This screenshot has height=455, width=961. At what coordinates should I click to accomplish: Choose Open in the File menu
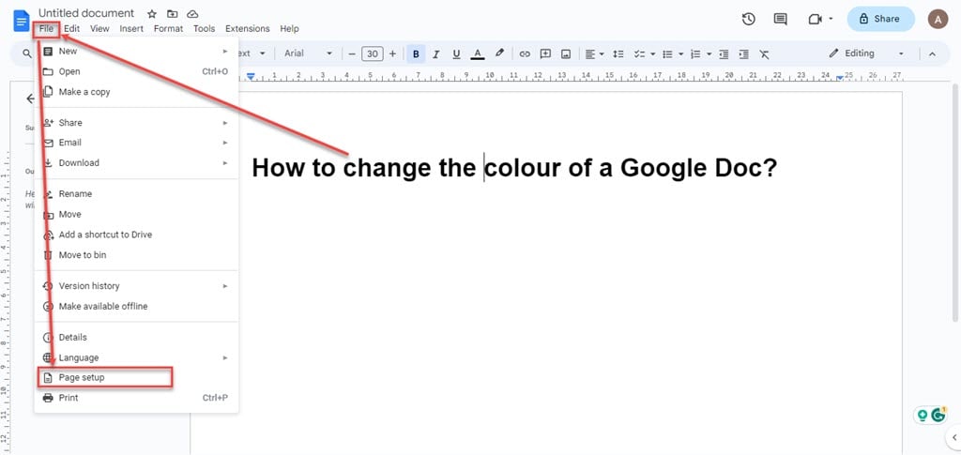click(x=136, y=71)
